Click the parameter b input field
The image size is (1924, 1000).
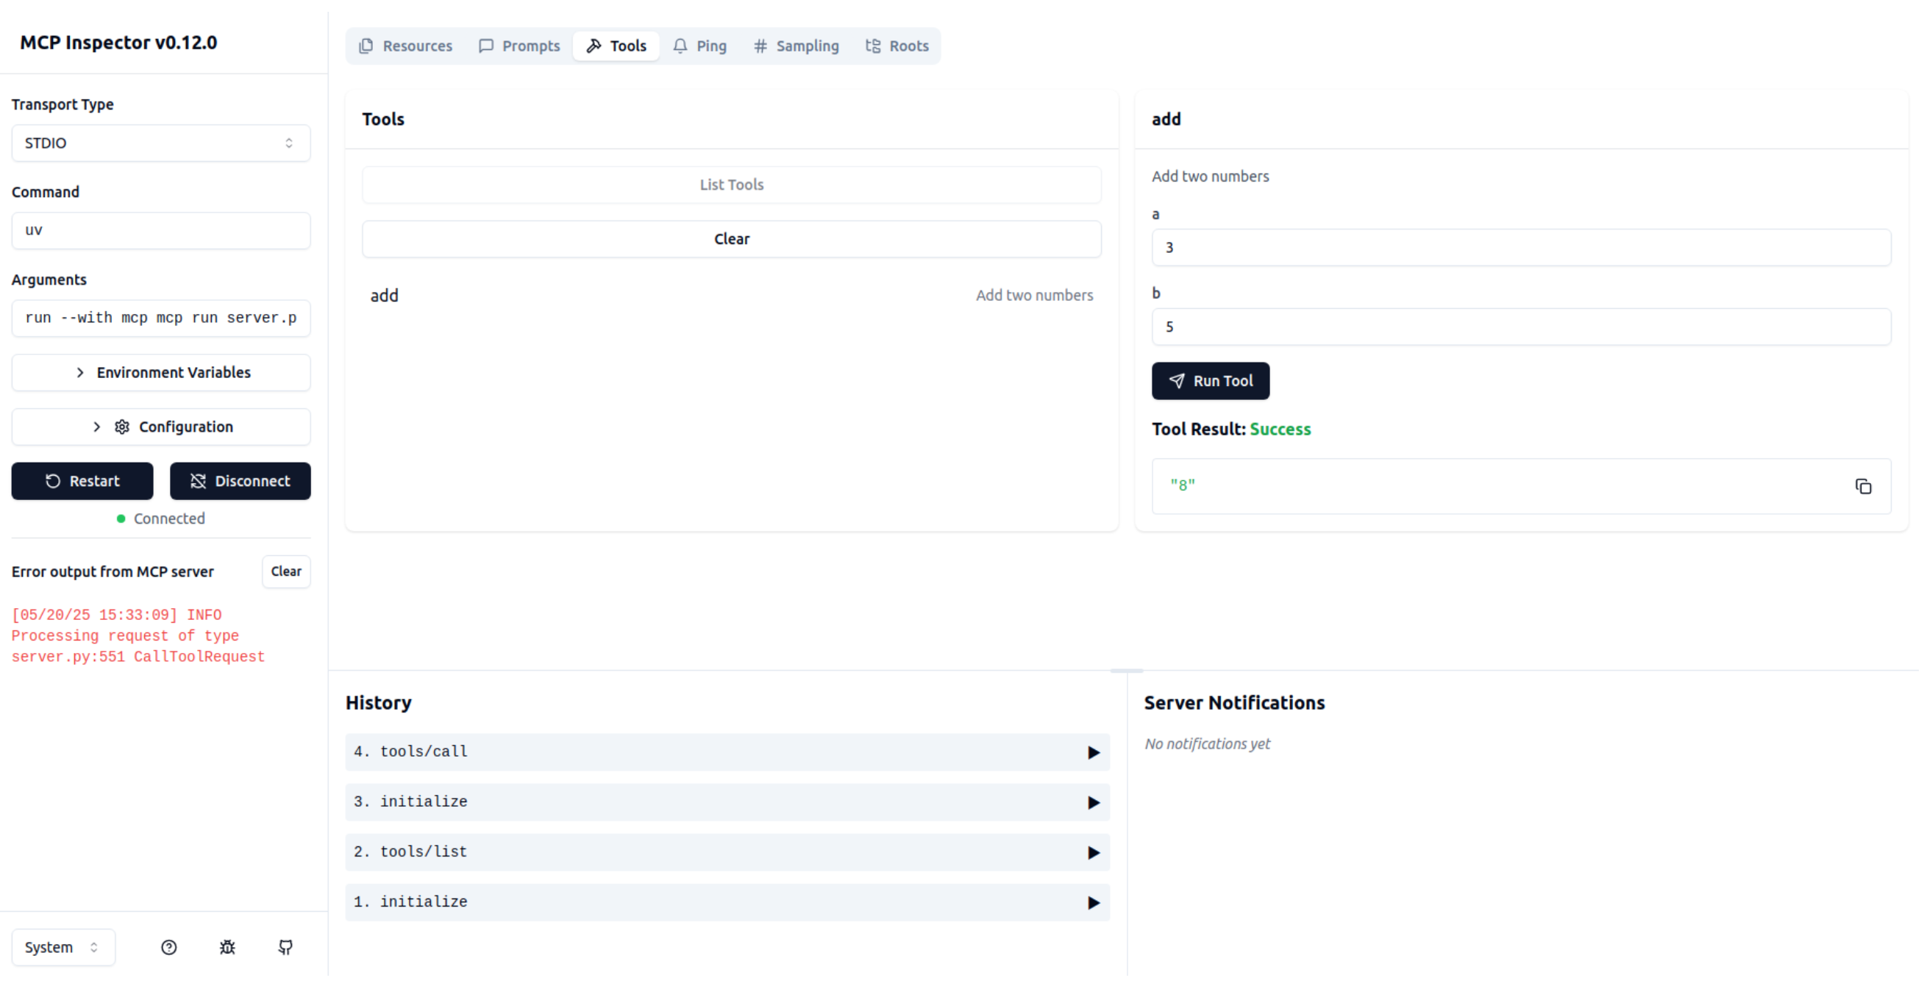click(1521, 327)
